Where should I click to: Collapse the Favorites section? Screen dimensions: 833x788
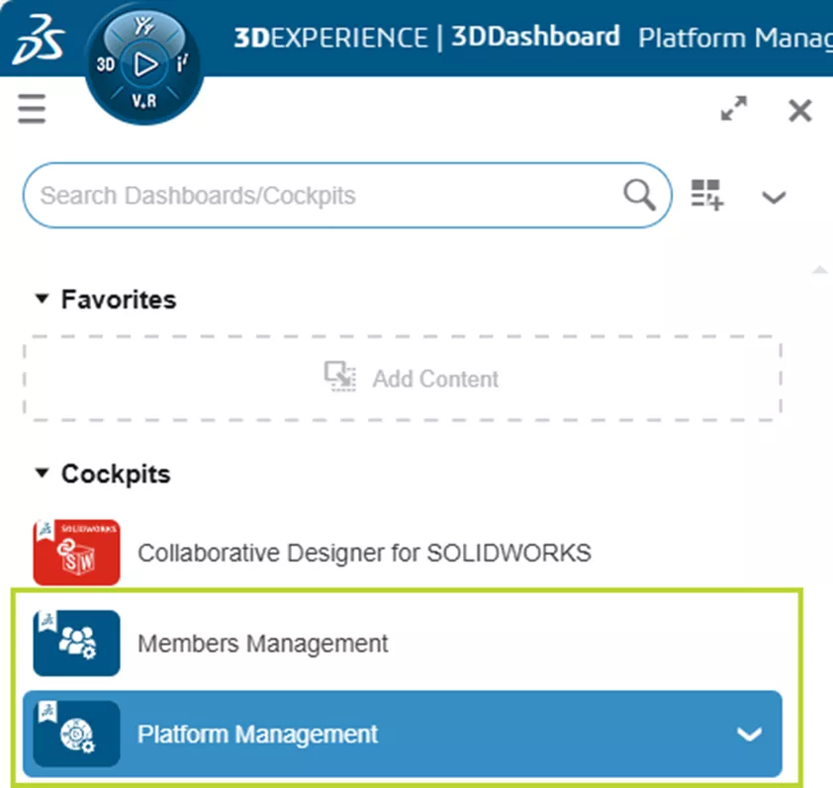43,299
